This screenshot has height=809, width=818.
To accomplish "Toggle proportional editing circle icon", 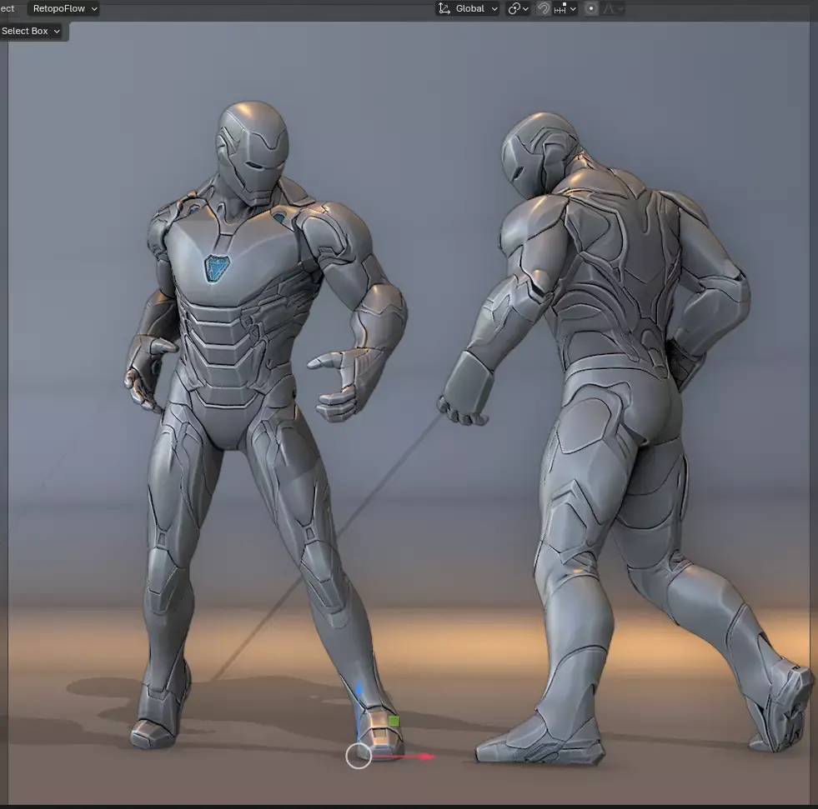I will click(x=591, y=8).
